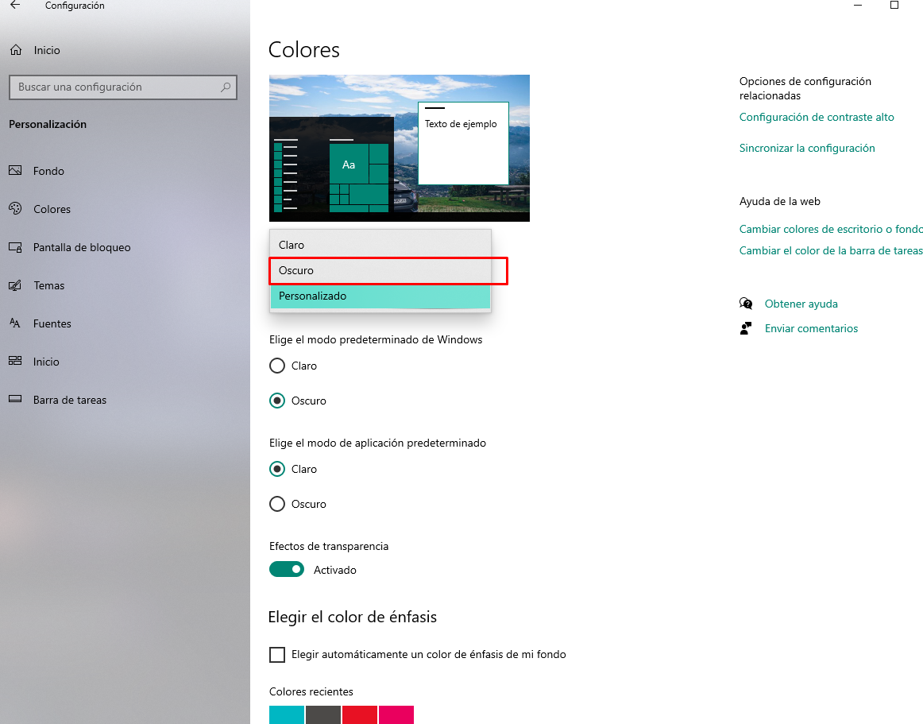Image resolution: width=923 pixels, height=724 pixels.
Task: Open Configuración de contraste alto link
Action: tap(817, 117)
